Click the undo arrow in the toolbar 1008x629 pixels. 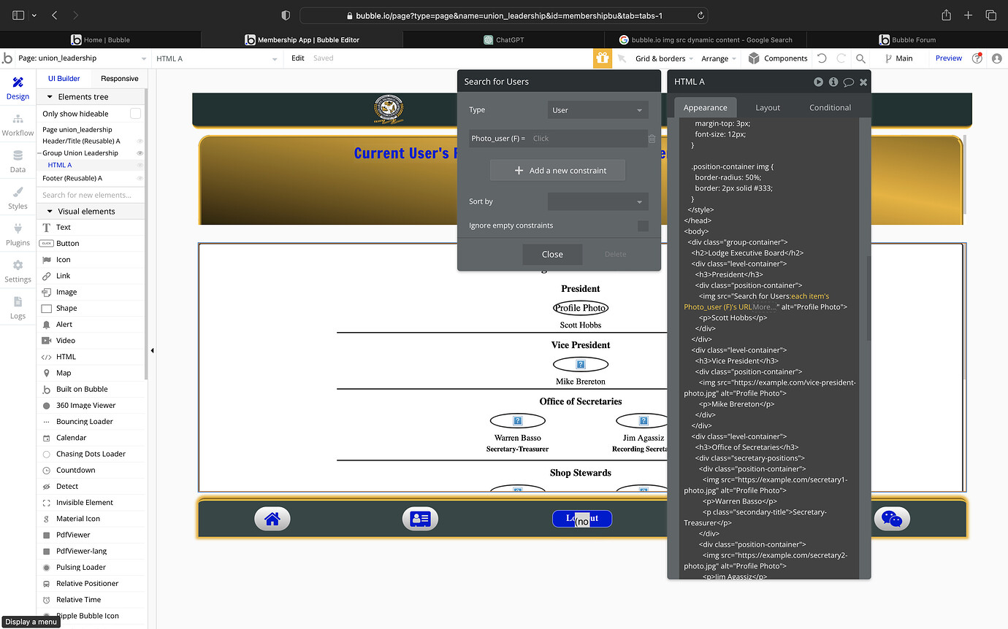[822, 58]
